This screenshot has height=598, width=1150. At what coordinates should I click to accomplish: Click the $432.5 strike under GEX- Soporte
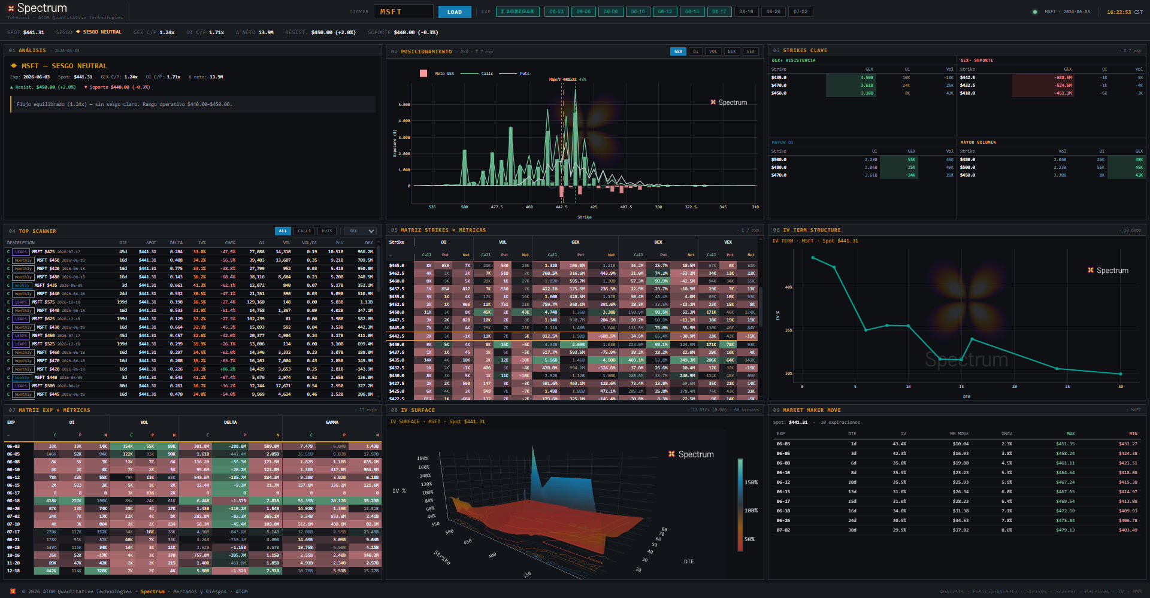967,86
